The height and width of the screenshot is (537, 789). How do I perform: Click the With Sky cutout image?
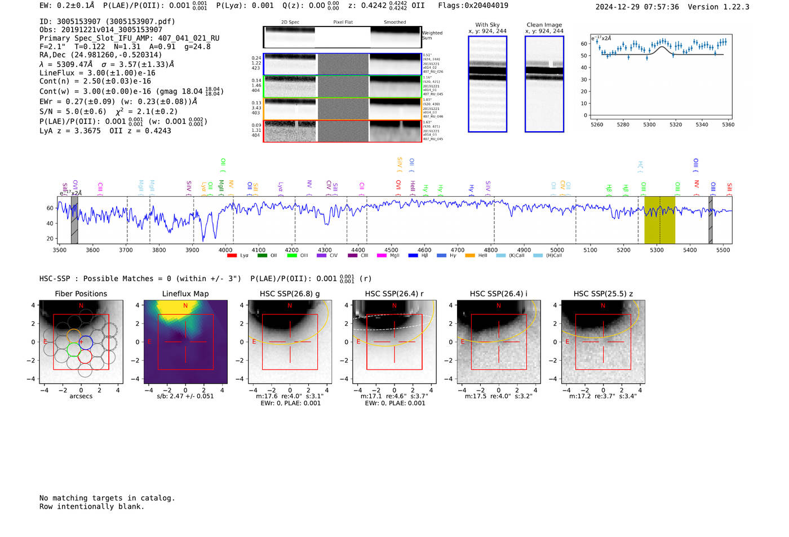[487, 84]
